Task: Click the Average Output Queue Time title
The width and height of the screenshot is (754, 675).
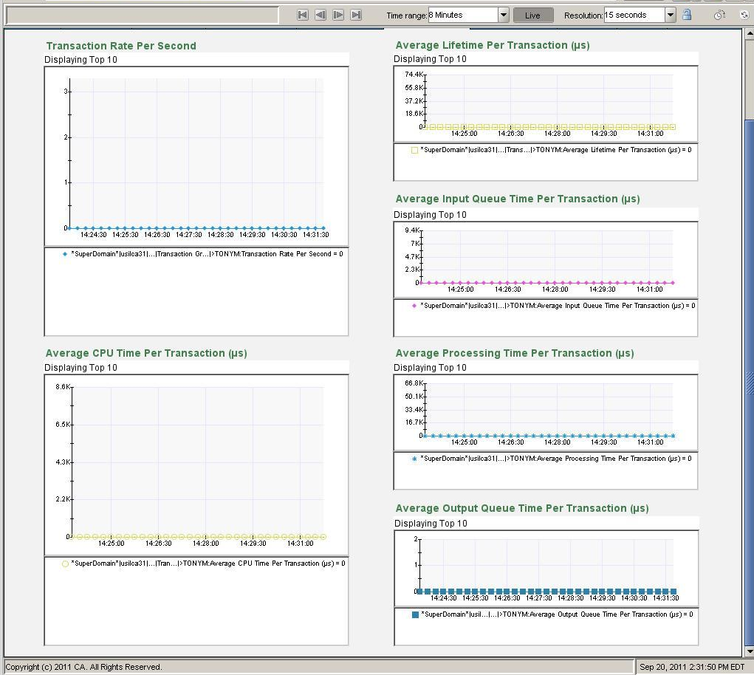Action: [x=521, y=509]
